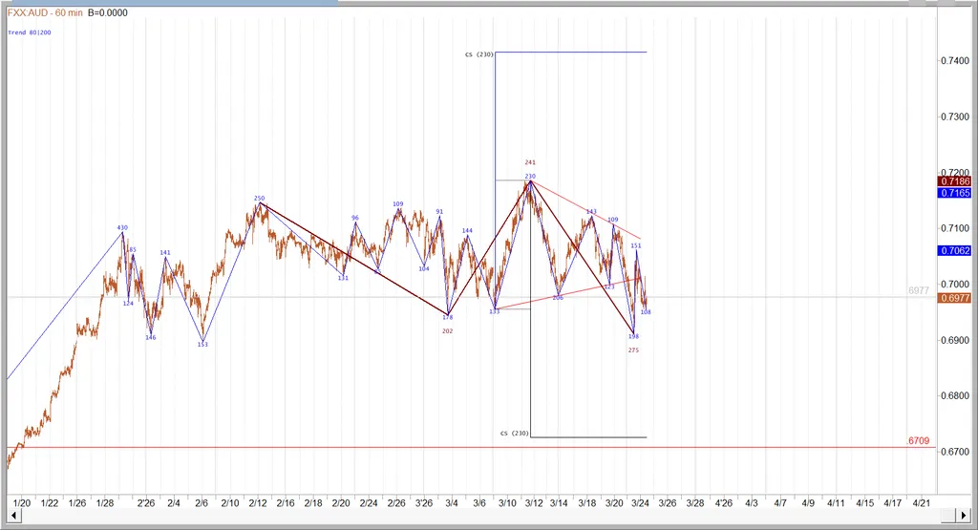Click the lower cs (230) projection label

pos(514,434)
